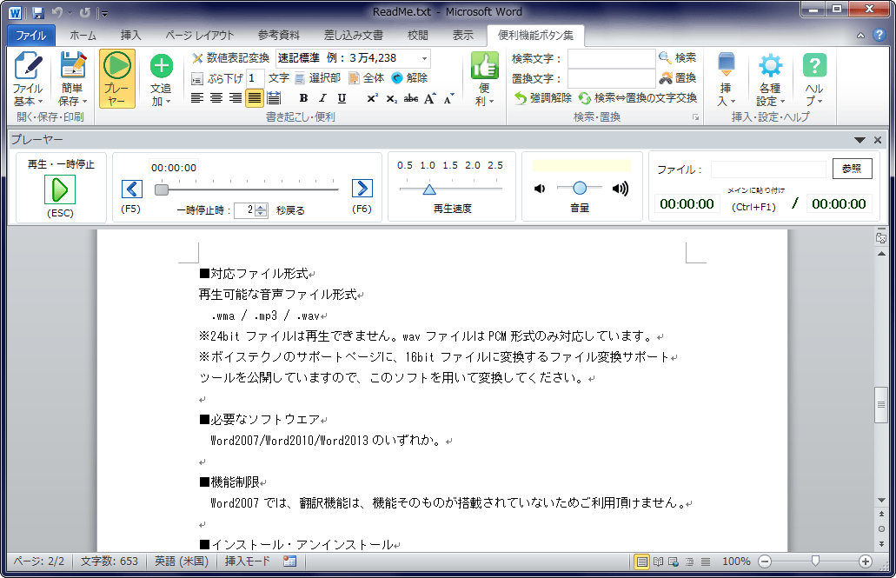Center align the text
Image resolution: width=896 pixels, height=578 pixels.
pyautogui.click(x=216, y=98)
